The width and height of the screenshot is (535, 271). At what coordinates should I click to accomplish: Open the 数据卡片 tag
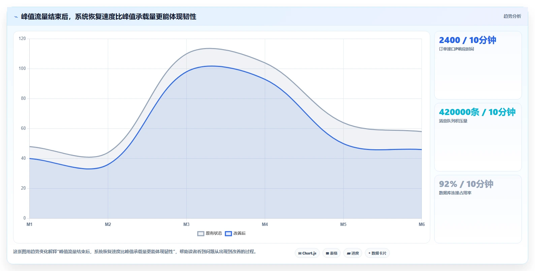(377, 253)
